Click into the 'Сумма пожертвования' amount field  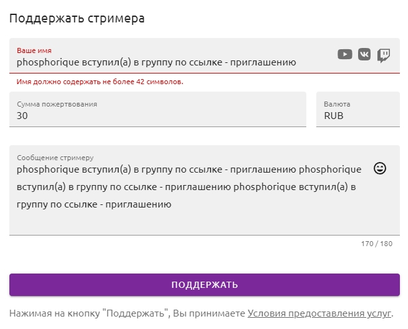[x=158, y=110]
